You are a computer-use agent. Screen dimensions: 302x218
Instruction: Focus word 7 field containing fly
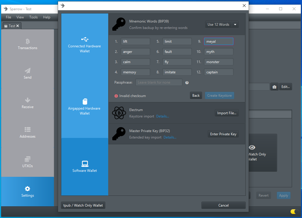[x=177, y=62]
